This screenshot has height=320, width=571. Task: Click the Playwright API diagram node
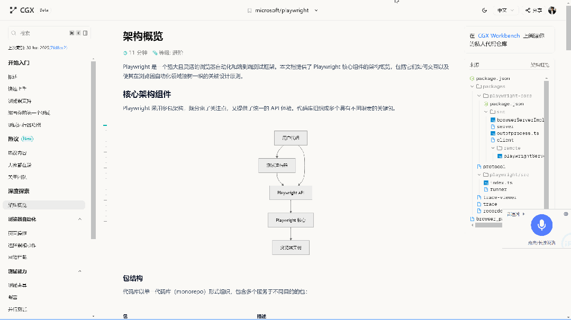pos(291,193)
